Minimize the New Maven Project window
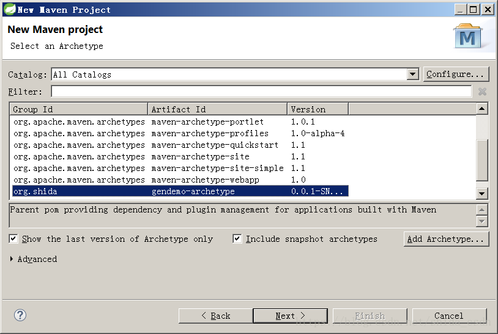498x334 pixels. 461,10
